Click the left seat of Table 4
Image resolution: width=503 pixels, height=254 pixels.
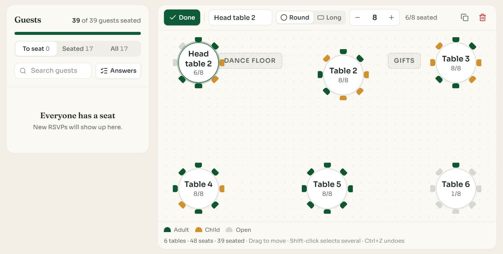click(x=175, y=189)
